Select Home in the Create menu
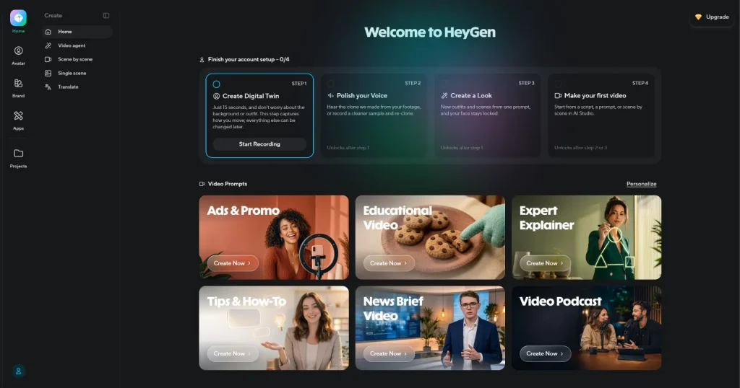This screenshot has width=740, height=388. tap(77, 32)
